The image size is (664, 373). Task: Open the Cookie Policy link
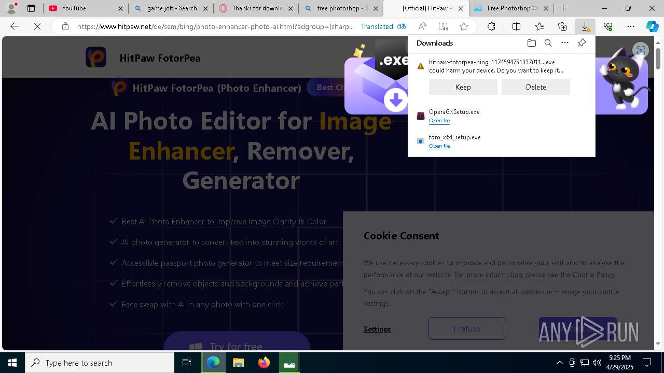tap(535, 275)
